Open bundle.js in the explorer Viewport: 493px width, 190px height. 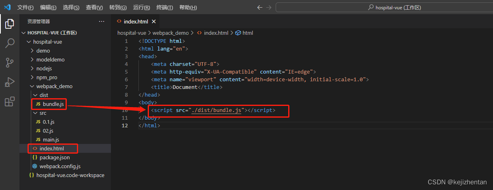(x=65, y=104)
